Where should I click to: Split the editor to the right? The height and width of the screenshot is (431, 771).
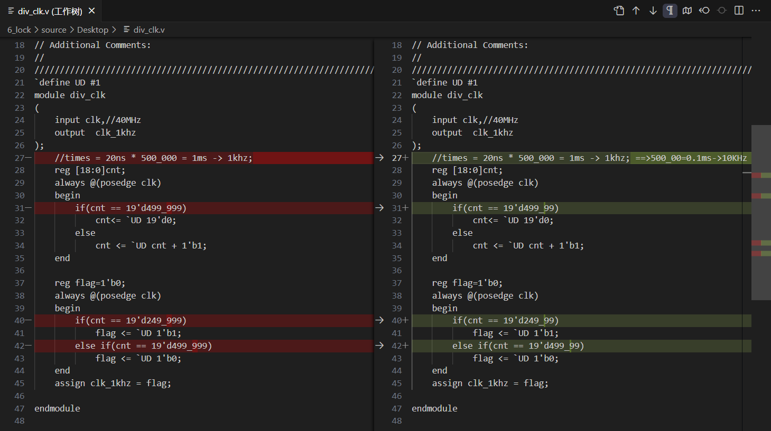pos(739,11)
